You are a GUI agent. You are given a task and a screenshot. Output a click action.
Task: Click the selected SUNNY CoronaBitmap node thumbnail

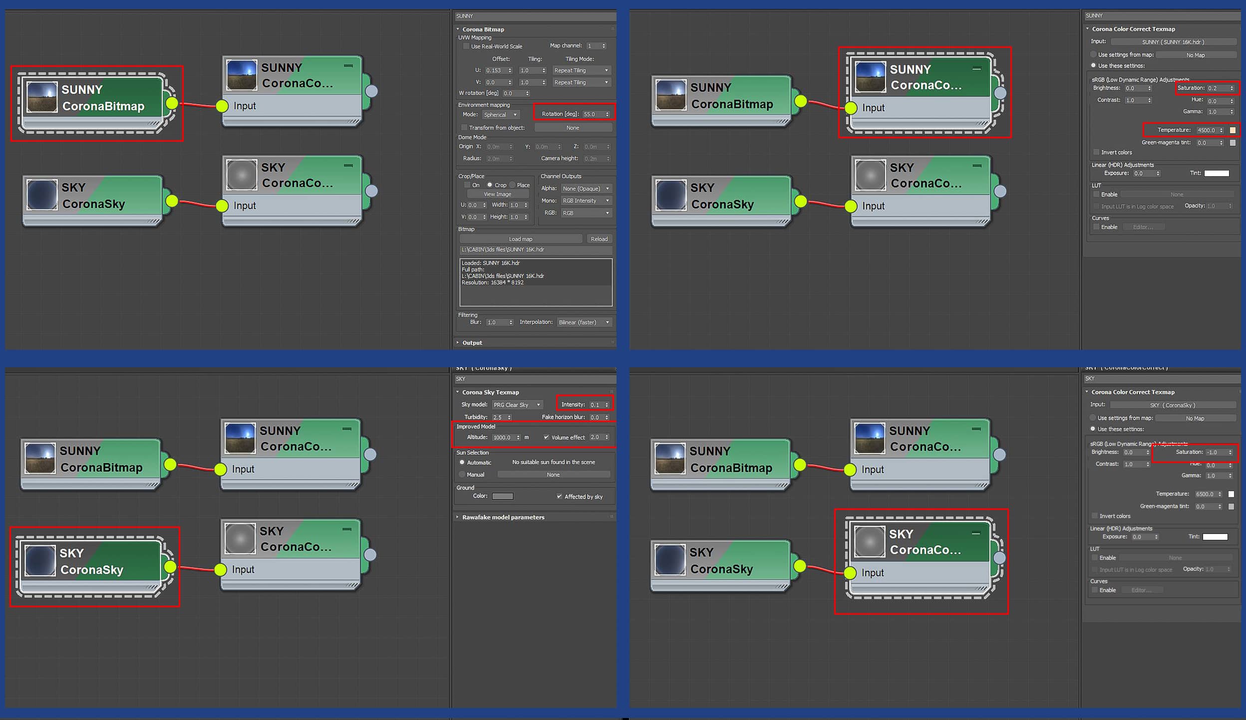tap(42, 97)
